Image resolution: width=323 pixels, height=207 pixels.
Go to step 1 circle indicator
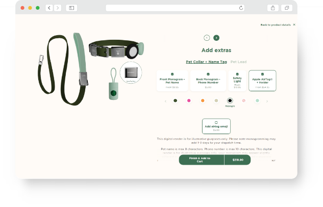207,38
